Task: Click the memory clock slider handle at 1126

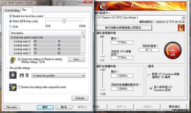Action: coord(103,89)
